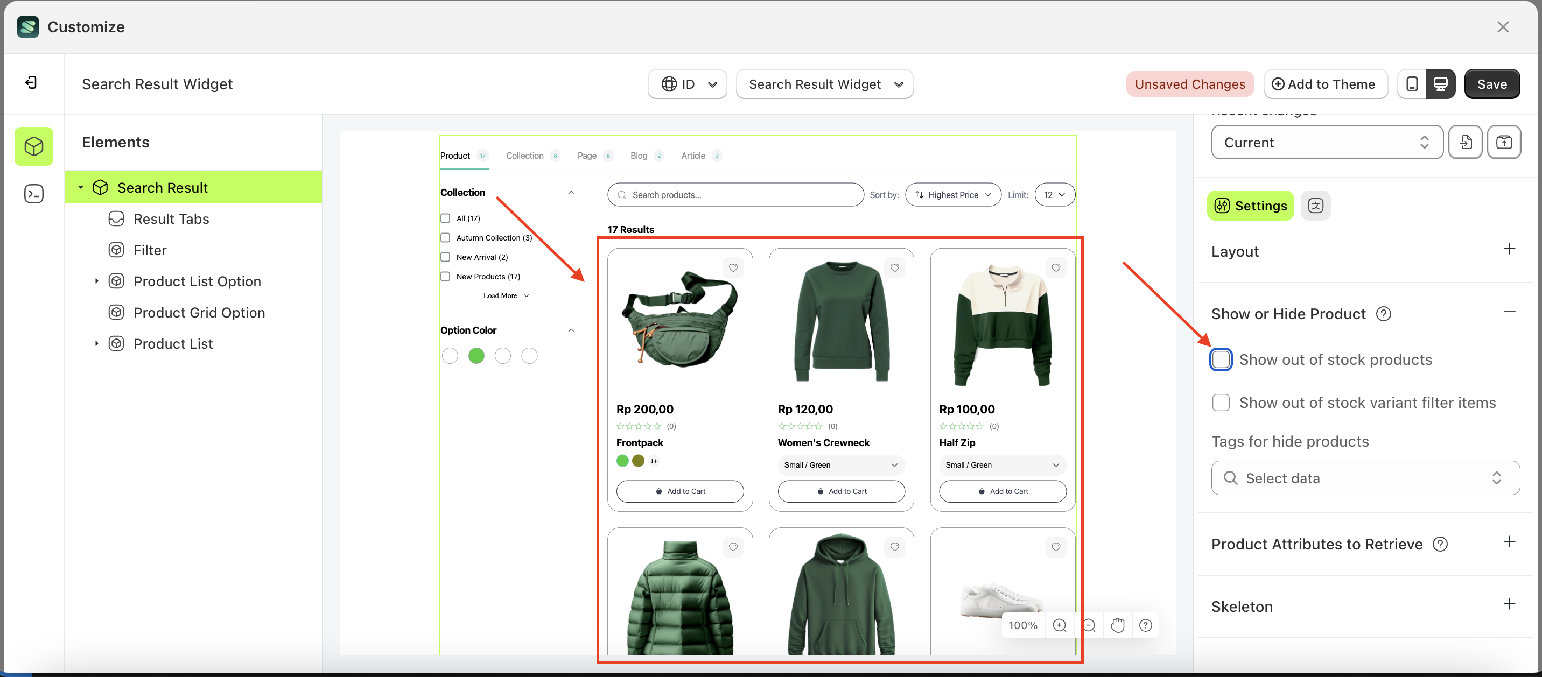
Task: Add Frontpack to wishlist heart icon
Action: pos(733,268)
